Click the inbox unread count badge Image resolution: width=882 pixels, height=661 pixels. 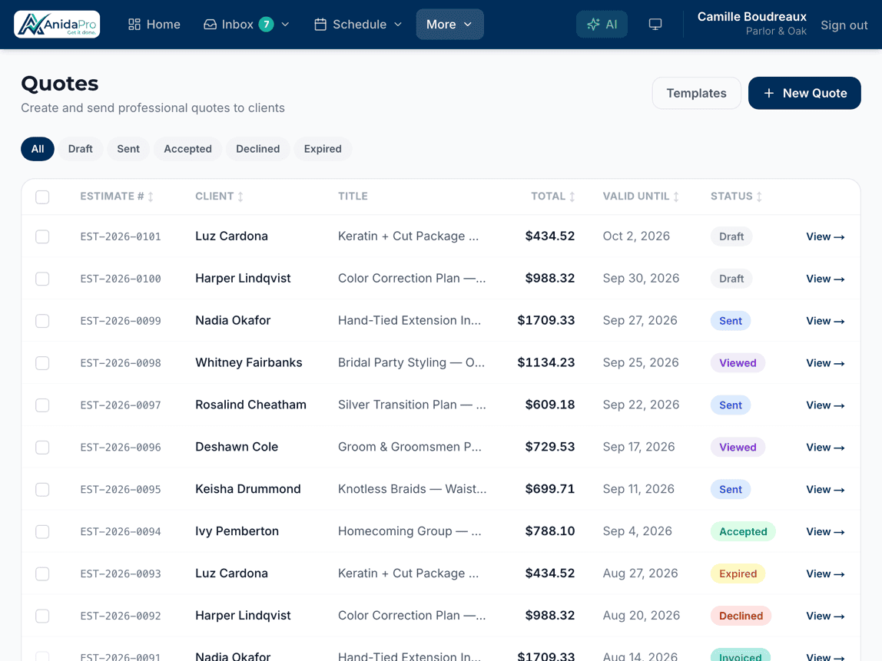click(266, 24)
